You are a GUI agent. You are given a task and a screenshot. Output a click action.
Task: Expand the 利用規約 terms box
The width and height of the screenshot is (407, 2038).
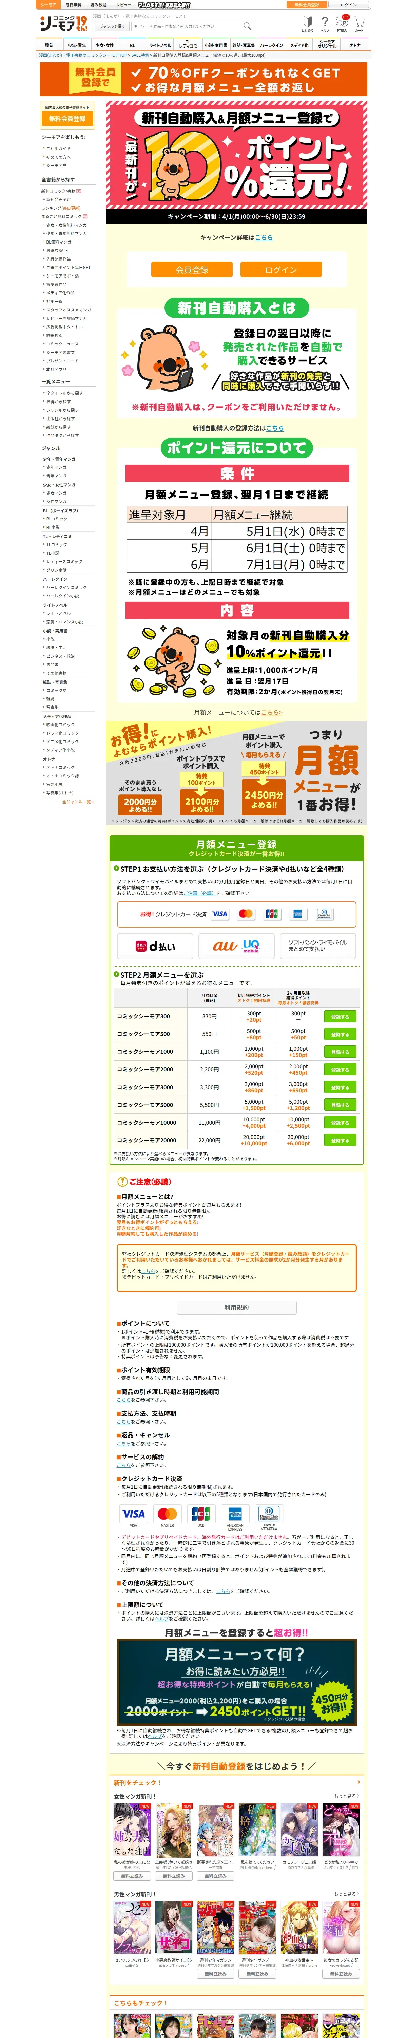click(236, 1307)
